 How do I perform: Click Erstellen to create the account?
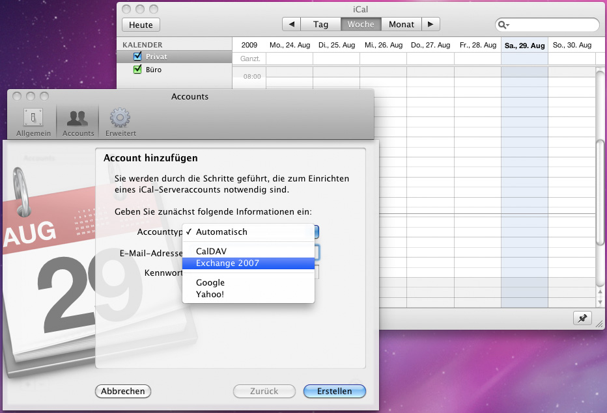[335, 392]
